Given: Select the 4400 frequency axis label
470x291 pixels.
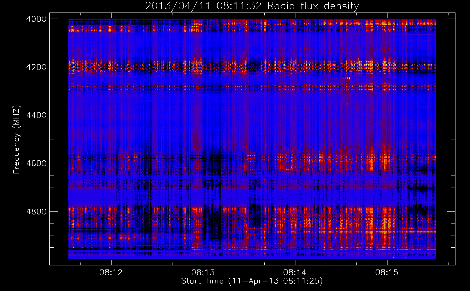Looking at the screenshot, I should click(36, 115).
